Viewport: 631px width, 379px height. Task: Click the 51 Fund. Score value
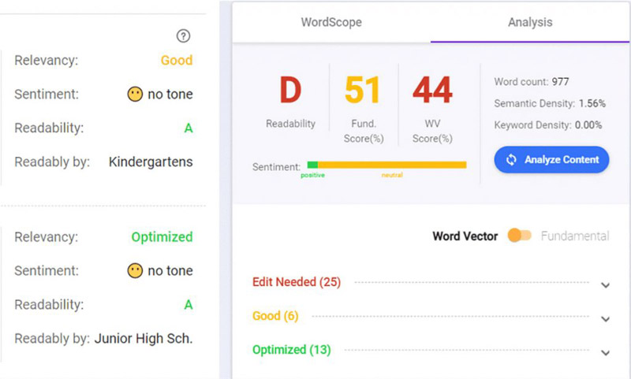(363, 91)
